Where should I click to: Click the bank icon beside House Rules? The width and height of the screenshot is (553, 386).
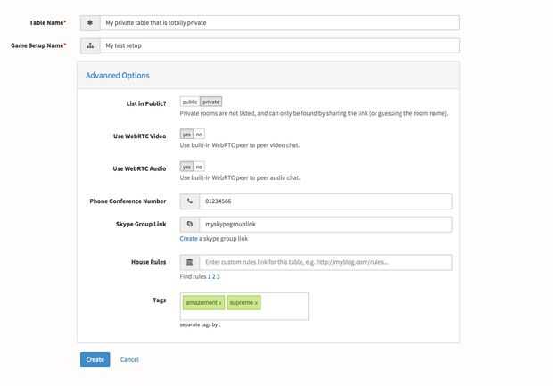point(190,262)
